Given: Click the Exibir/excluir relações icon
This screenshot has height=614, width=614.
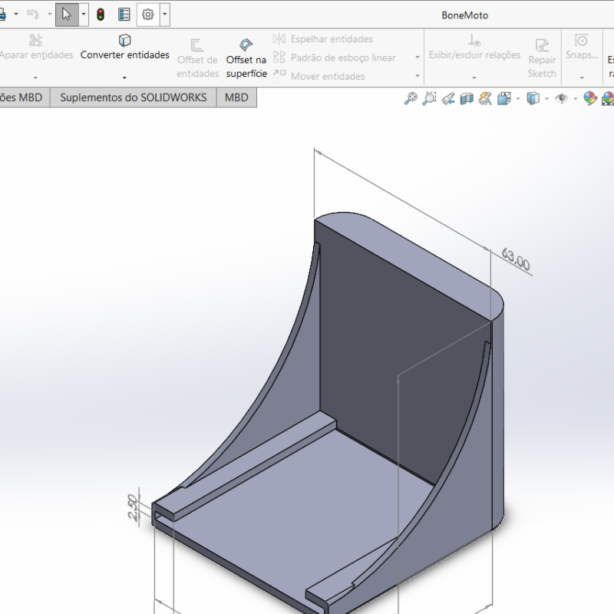Looking at the screenshot, I should (474, 40).
